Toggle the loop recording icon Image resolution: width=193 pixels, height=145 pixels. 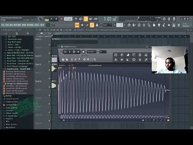[x=96, y=19]
